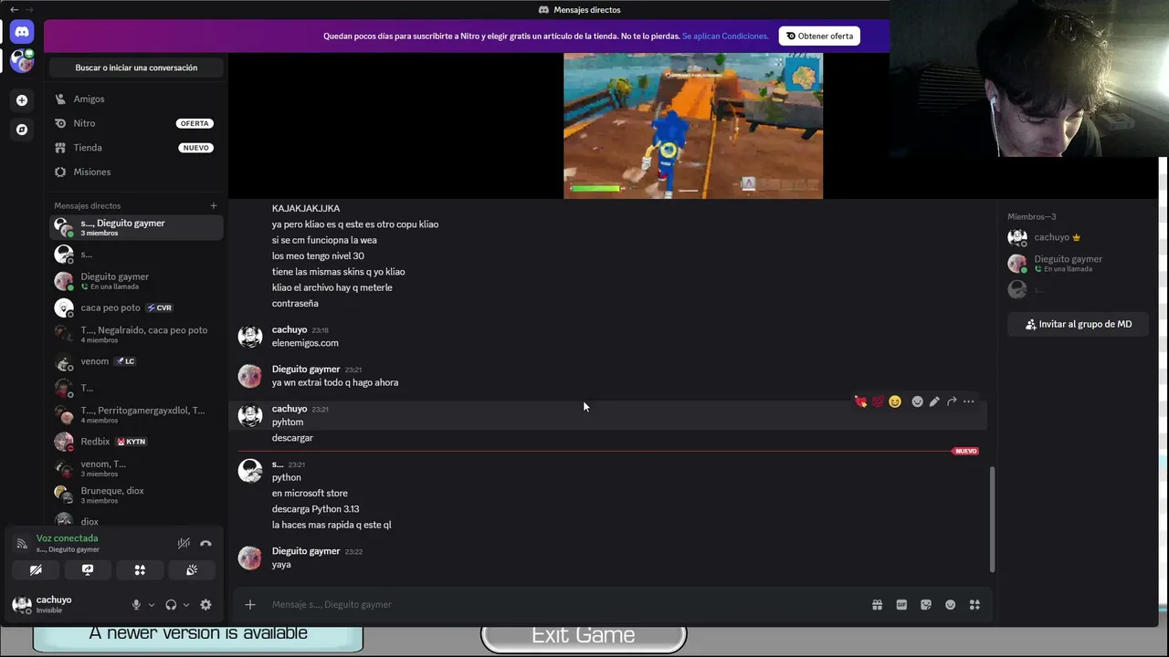This screenshot has height=657, width=1169.
Task: Disconnect from the voice call
Action: coord(205,543)
